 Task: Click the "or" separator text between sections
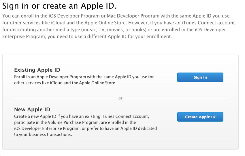120,98
